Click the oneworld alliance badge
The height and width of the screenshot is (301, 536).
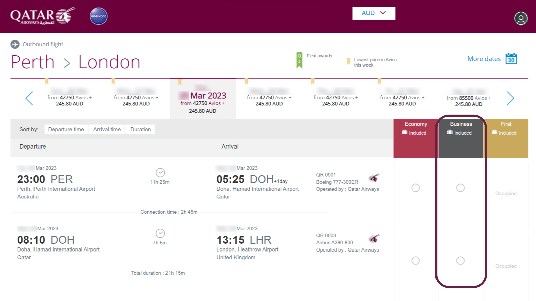tap(98, 16)
